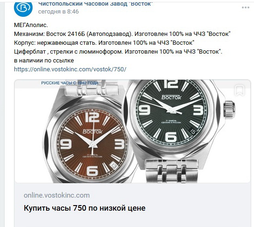The image size is (254, 227).
Task: Save link with the bookmark icon on image
Action: [240, 90]
